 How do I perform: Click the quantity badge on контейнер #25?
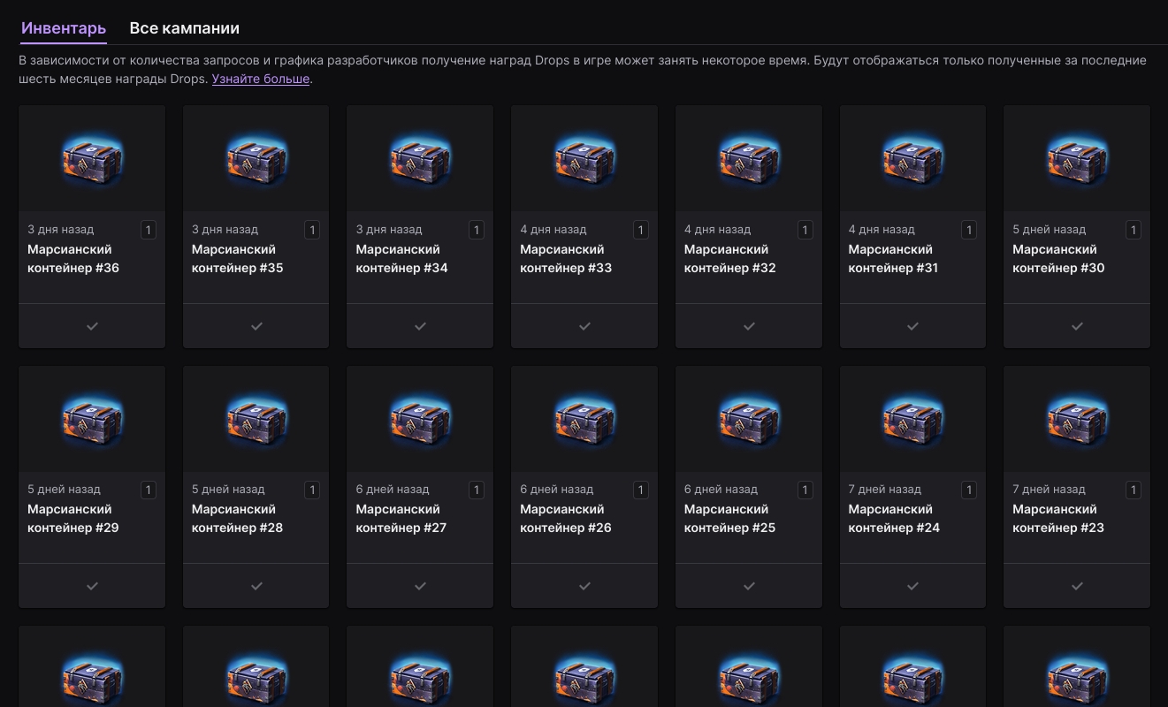(x=805, y=490)
